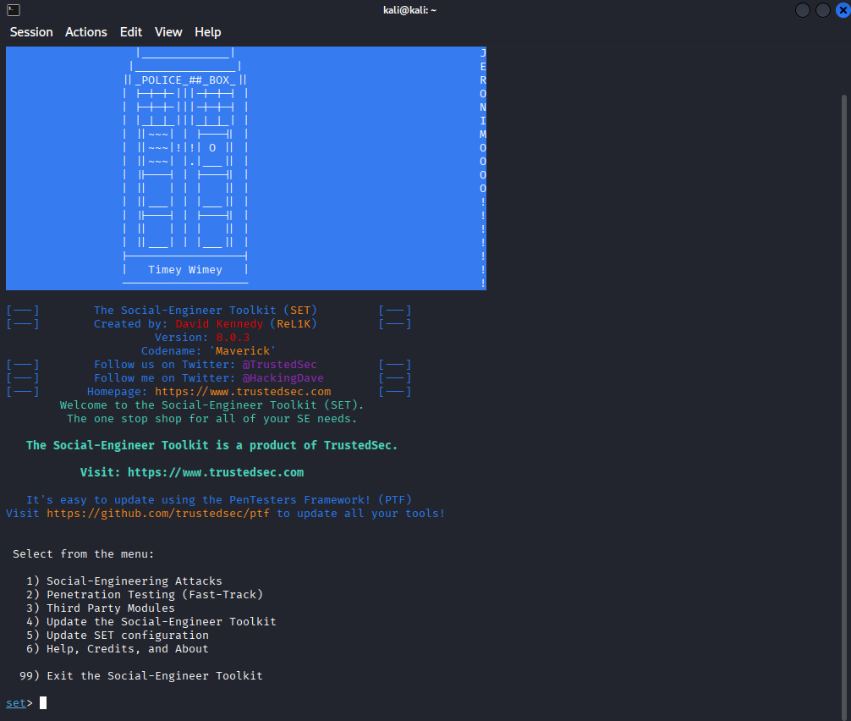Screen dimensions: 851x721
Task: Open the Edit menu
Action: pos(131,32)
